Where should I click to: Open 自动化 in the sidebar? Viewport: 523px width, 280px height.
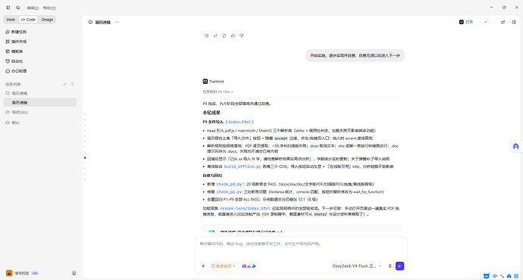[14, 61]
